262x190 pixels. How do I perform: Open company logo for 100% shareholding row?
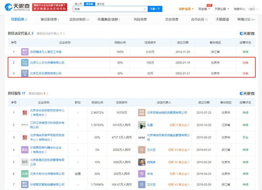point(25,52)
